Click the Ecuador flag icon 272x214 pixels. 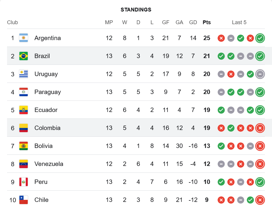coord(24,110)
